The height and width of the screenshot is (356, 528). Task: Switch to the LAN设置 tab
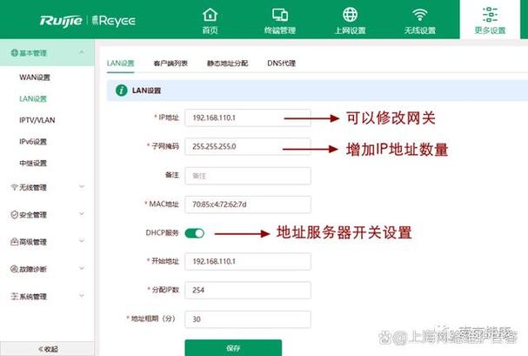click(121, 63)
